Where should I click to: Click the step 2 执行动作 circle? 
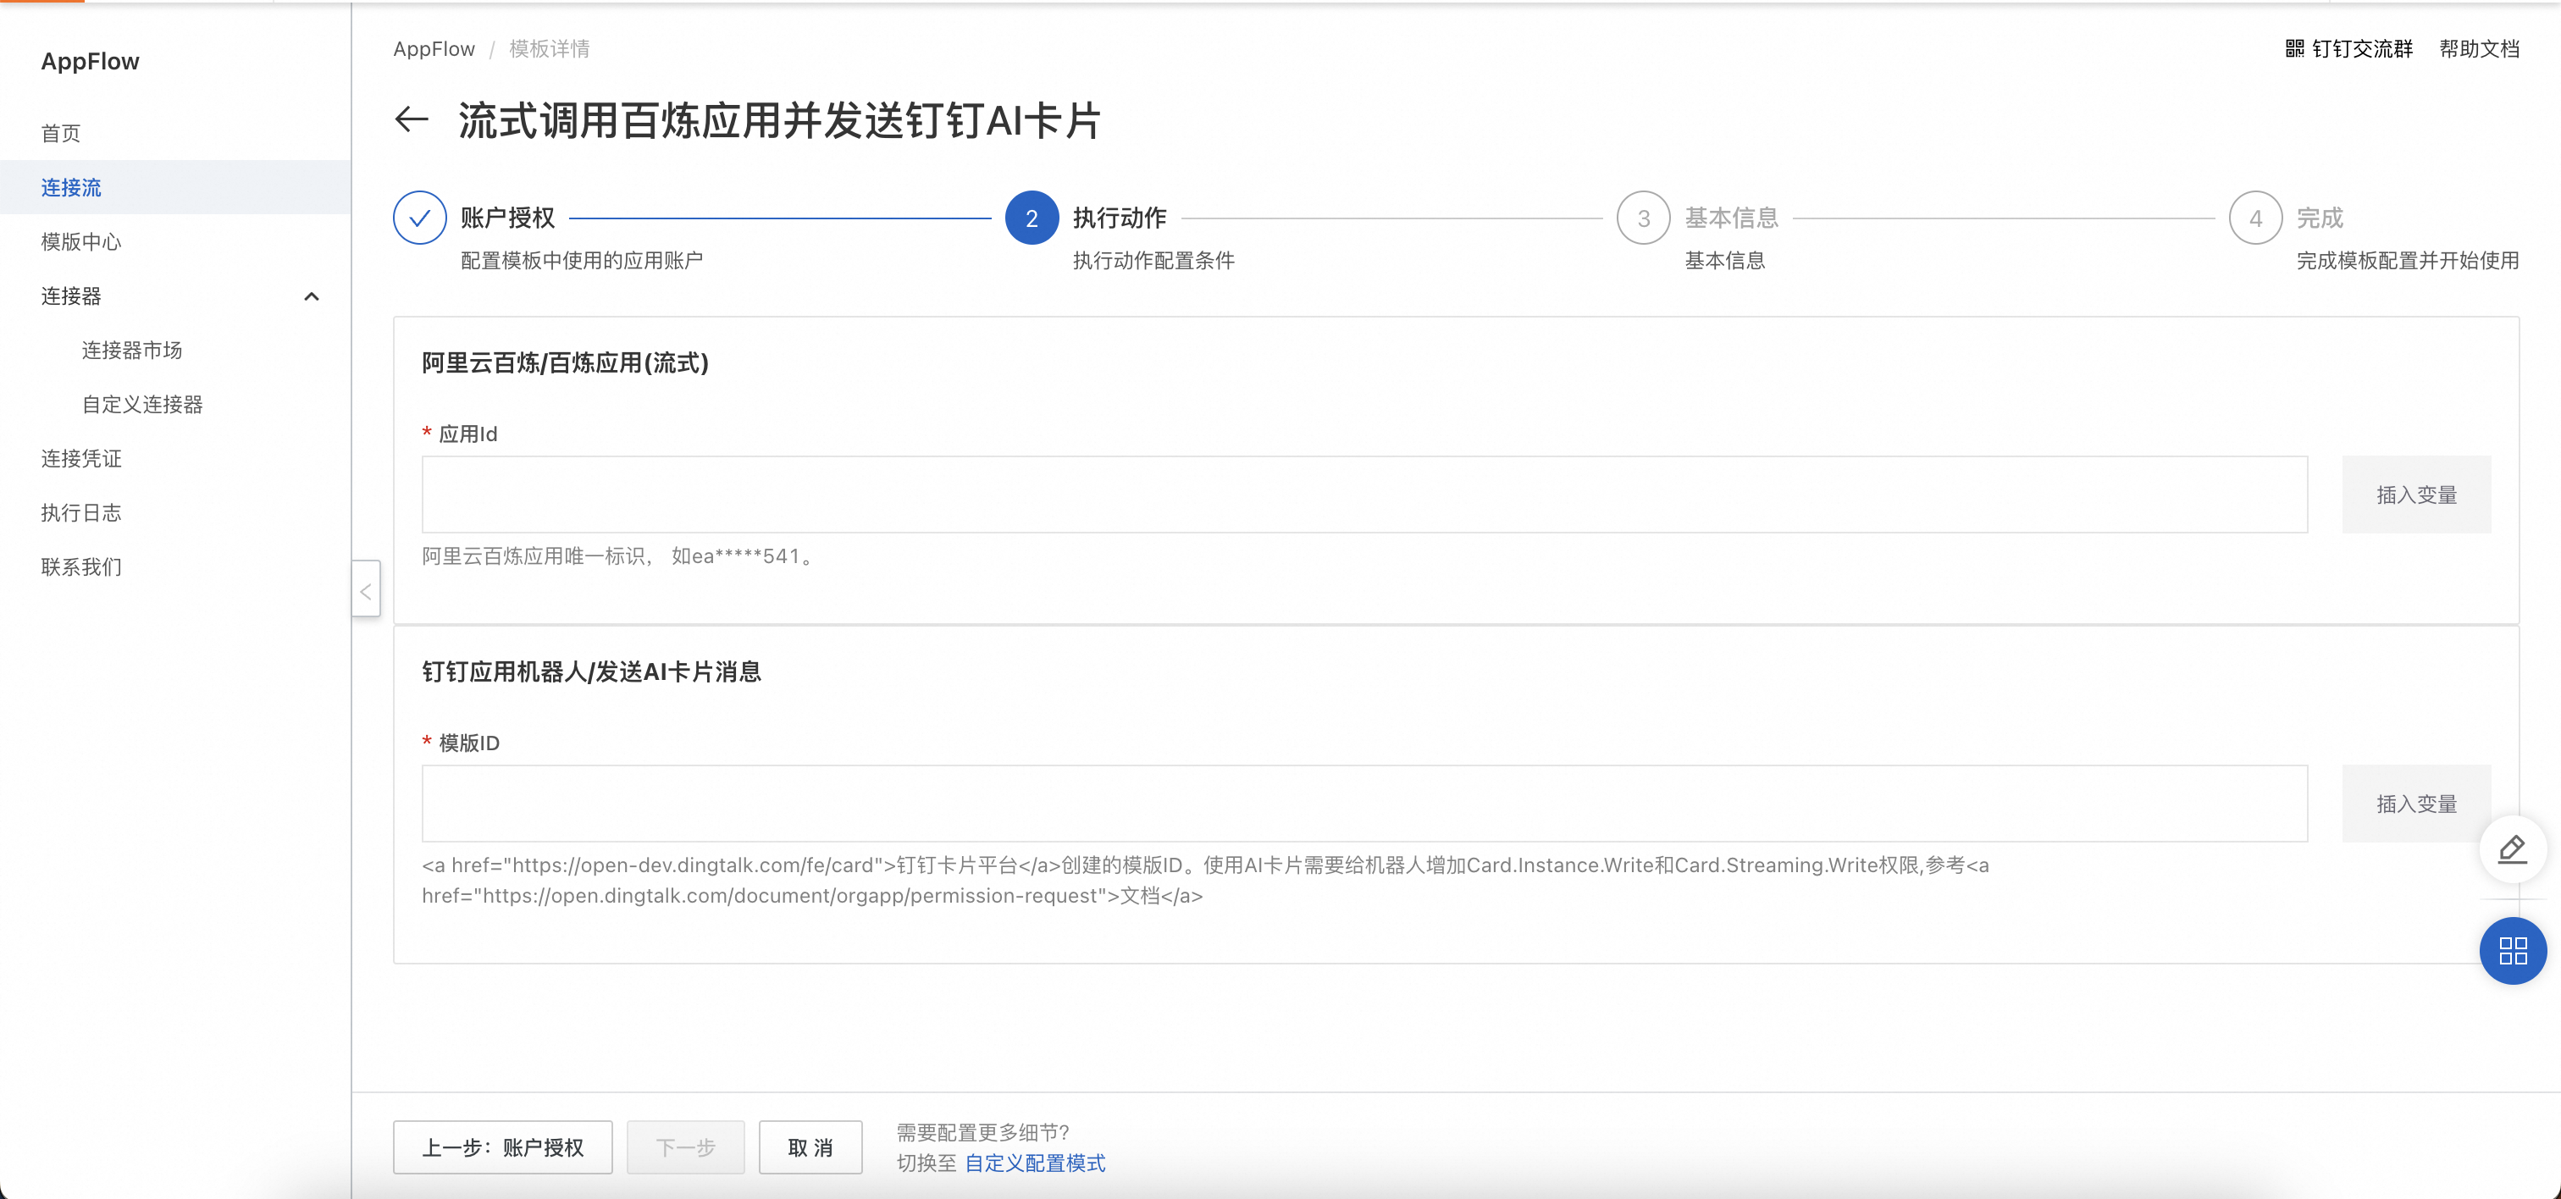[x=1031, y=218]
